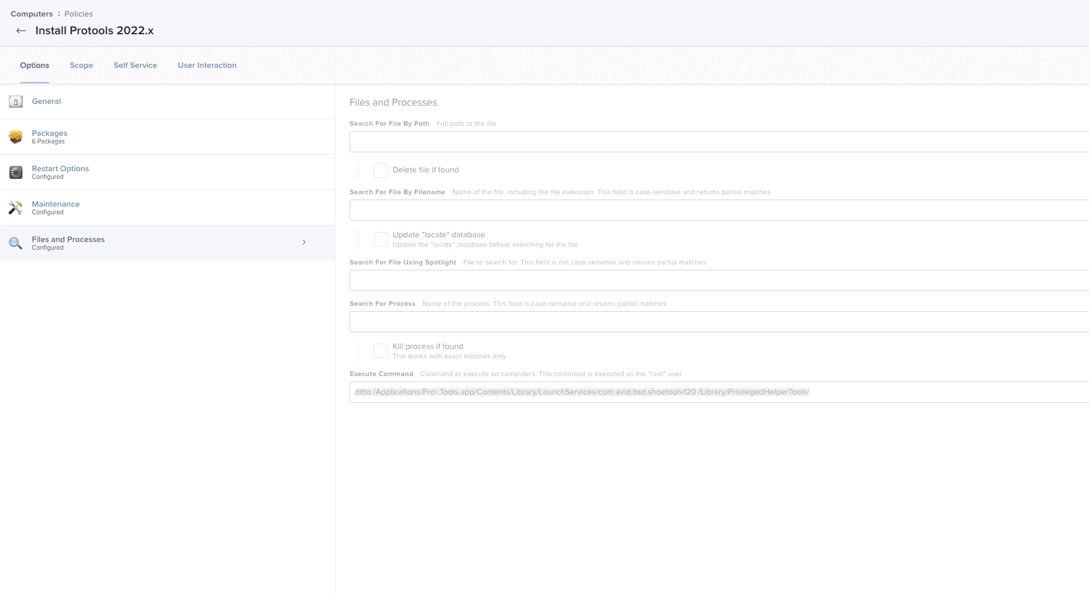Open the Options tab
Screen dimensions: 1089x594
coord(34,66)
